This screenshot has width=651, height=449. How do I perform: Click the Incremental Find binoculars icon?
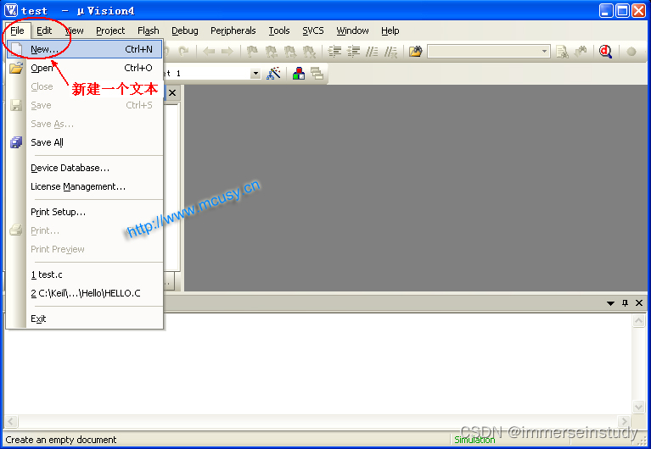pos(581,52)
